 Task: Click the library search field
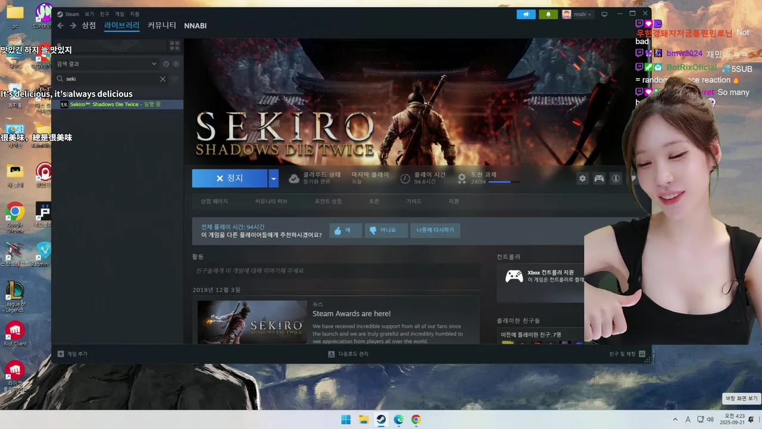pos(111,79)
